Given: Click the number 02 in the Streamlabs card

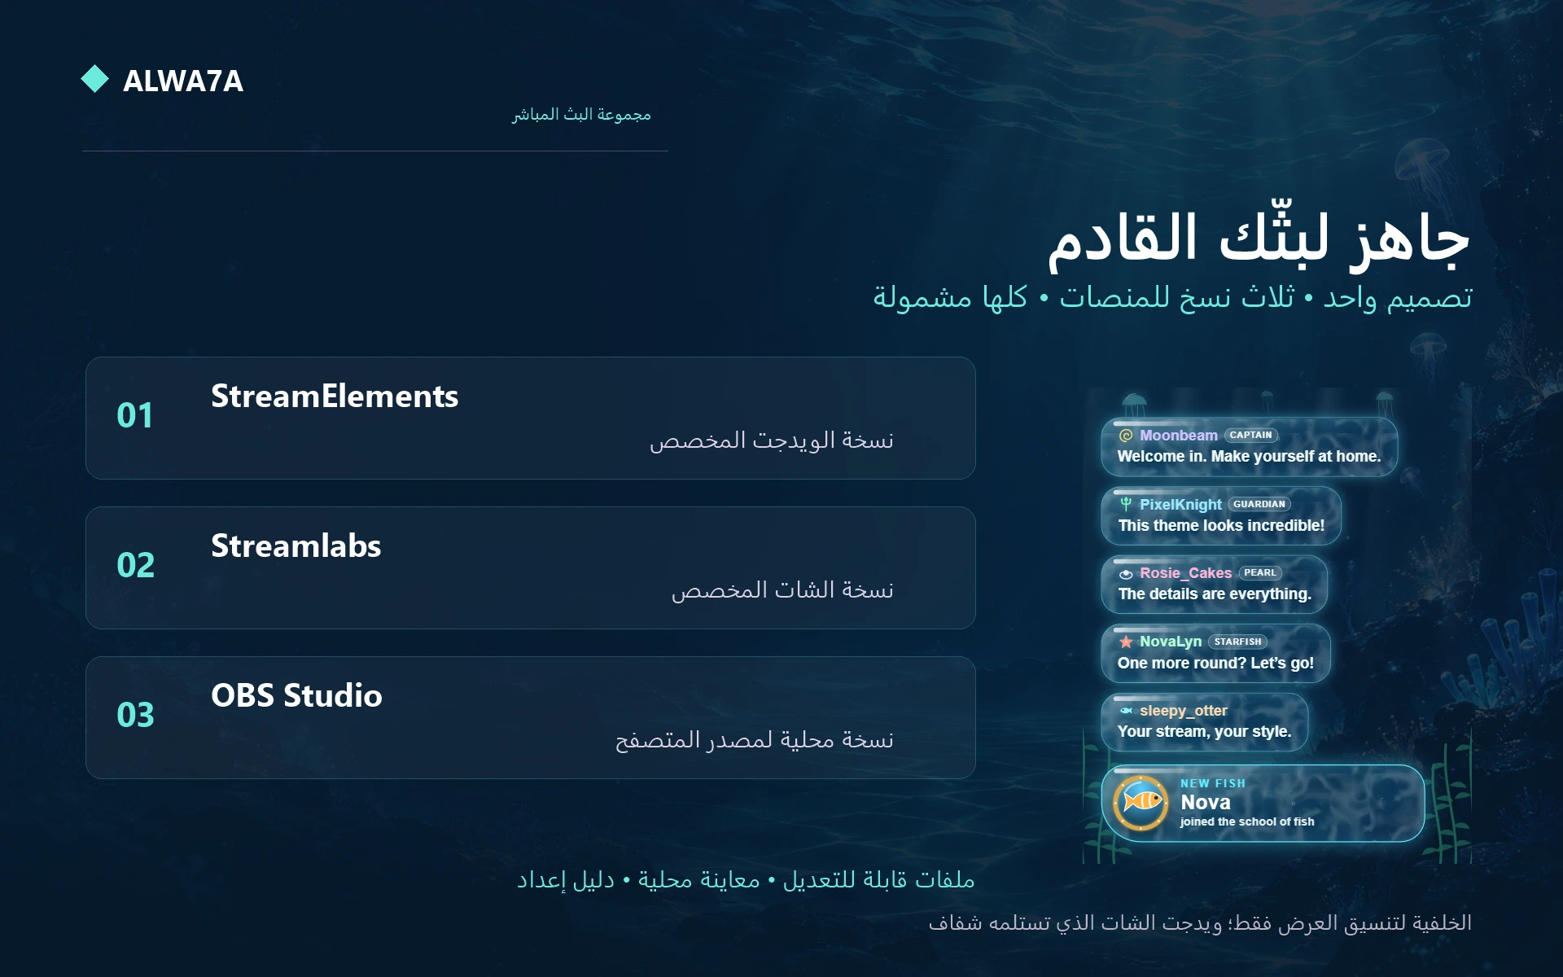Looking at the screenshot, I should [135, 565].
